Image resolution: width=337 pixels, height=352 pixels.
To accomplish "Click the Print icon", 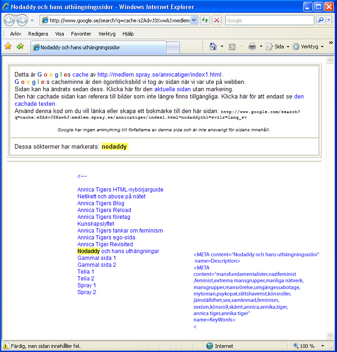I will click(x=252, y=47).
